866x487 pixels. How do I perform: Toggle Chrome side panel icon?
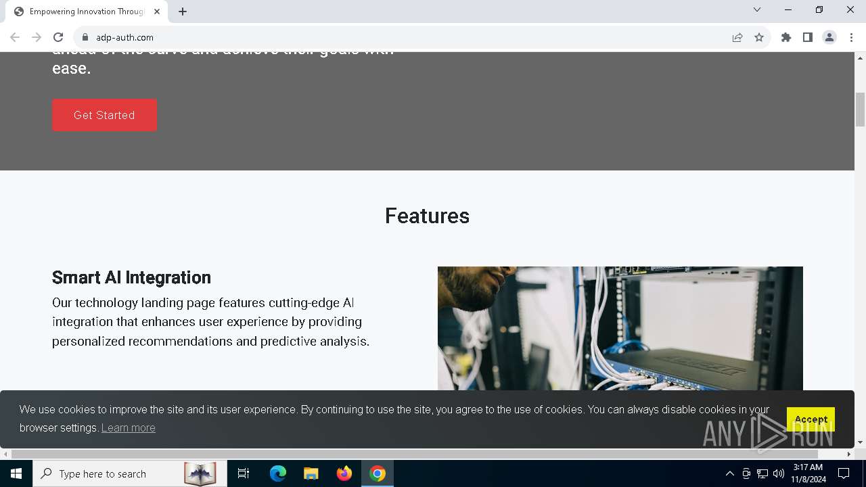pyautogui.click(x=808, y=37)
